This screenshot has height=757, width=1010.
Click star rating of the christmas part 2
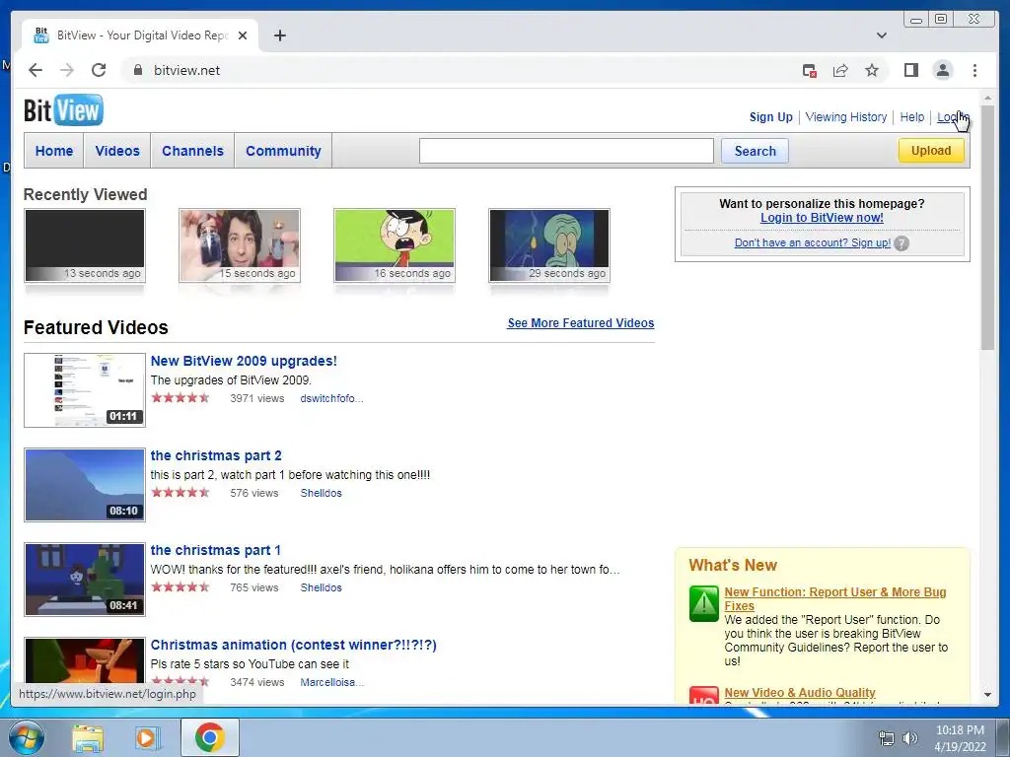(x=180, y=493)
